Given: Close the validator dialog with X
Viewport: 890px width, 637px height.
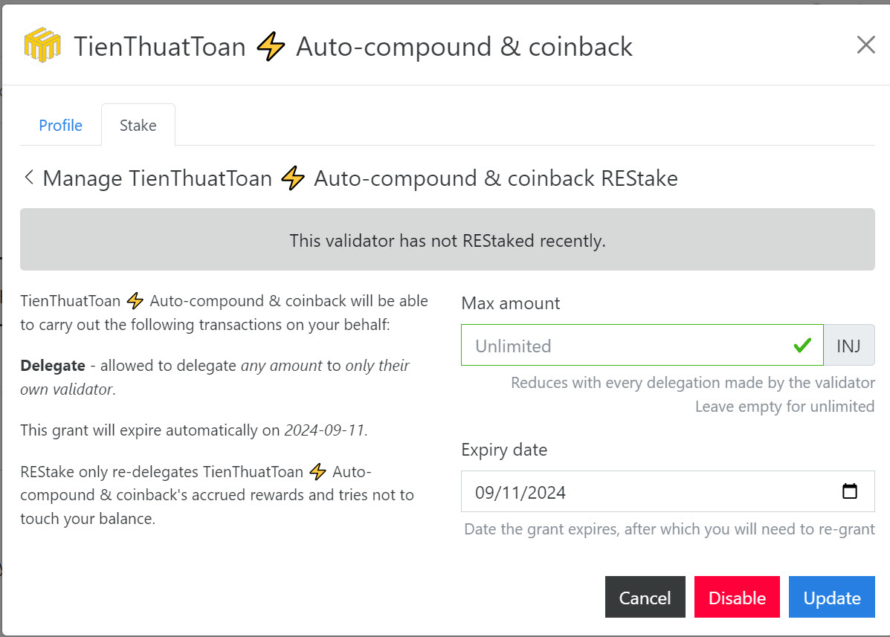Looking at the screenshot, I should click(865, 45).
